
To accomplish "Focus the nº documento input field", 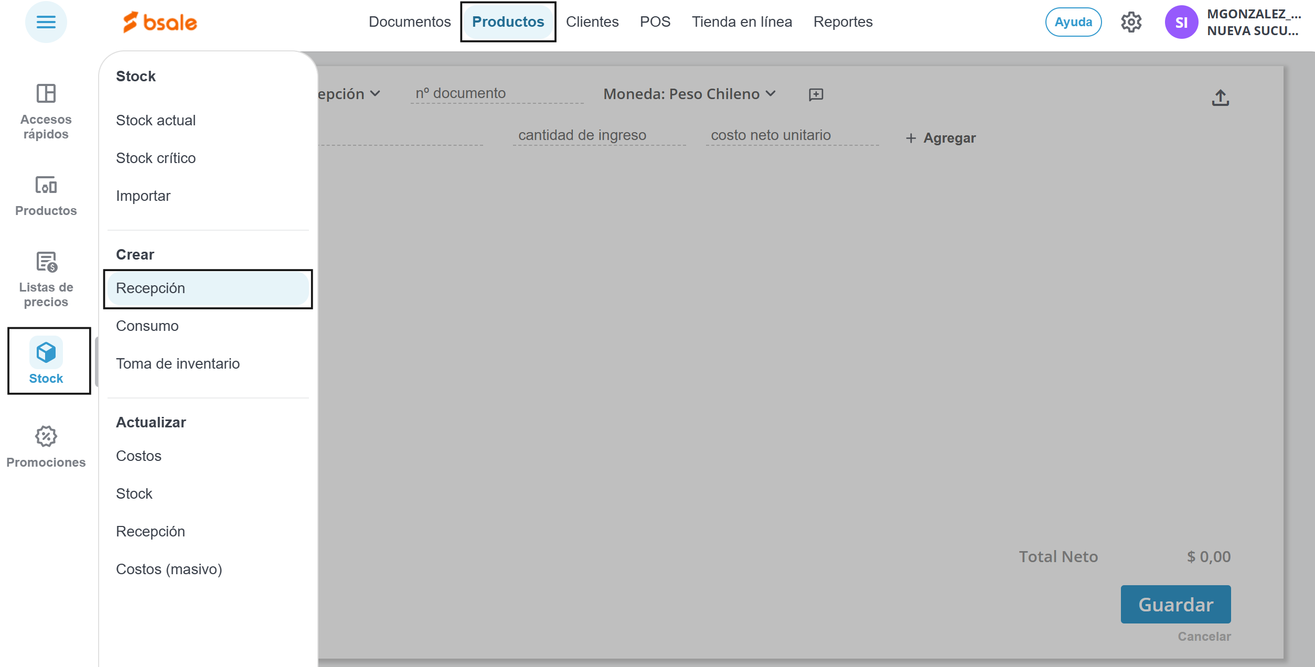I will pyautogui.click(x=496, y=93).
